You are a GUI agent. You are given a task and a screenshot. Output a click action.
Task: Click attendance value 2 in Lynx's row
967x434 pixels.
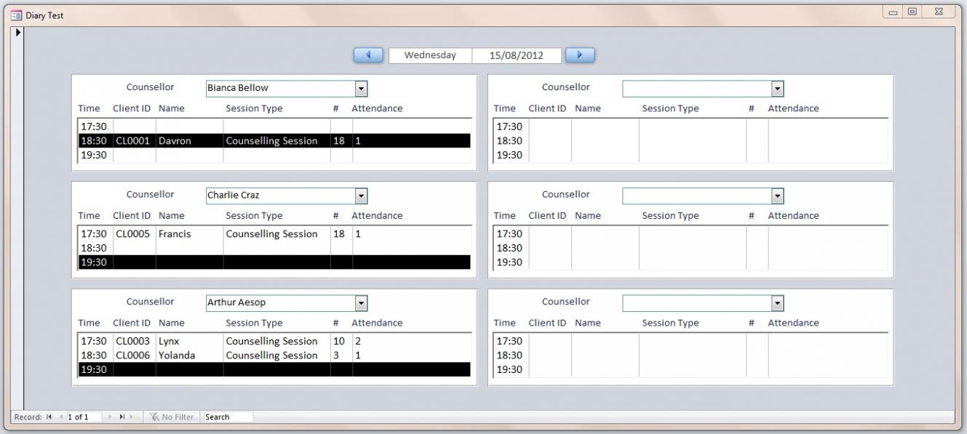(358, 341)
